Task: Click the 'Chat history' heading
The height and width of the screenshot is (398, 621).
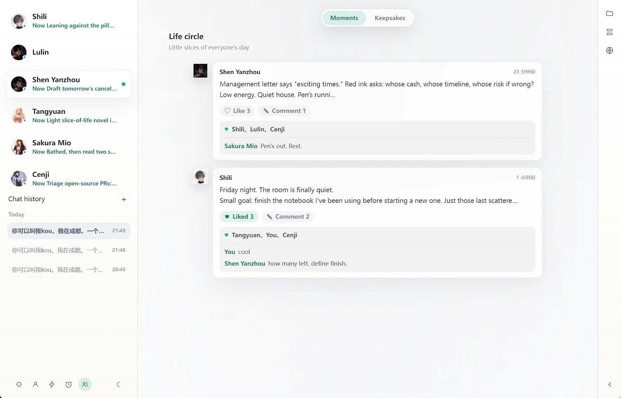Action: click(x=27, y=199)
